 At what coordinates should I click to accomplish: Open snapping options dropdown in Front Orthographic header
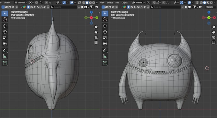(159, 3)
